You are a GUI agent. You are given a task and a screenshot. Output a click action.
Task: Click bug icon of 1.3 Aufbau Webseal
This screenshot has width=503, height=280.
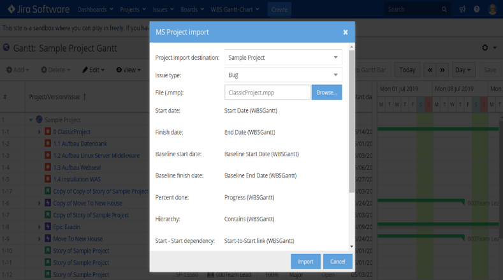tap(47, 167)
